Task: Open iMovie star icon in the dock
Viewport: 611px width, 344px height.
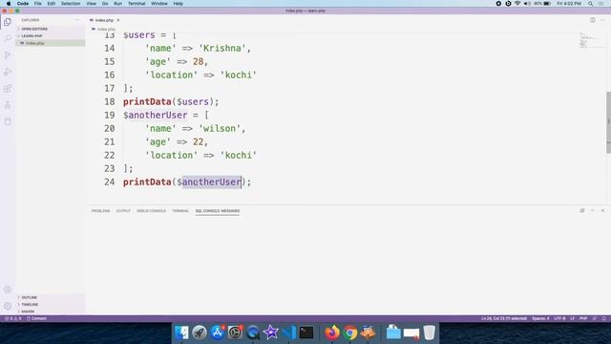Action: tap(271, 333)
